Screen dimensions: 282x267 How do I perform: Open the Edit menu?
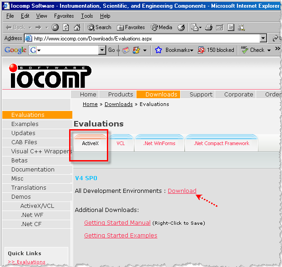coord(25,16)
